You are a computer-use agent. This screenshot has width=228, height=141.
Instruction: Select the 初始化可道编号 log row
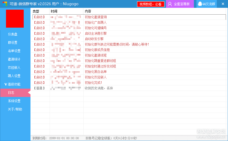[x=129, y=28]
